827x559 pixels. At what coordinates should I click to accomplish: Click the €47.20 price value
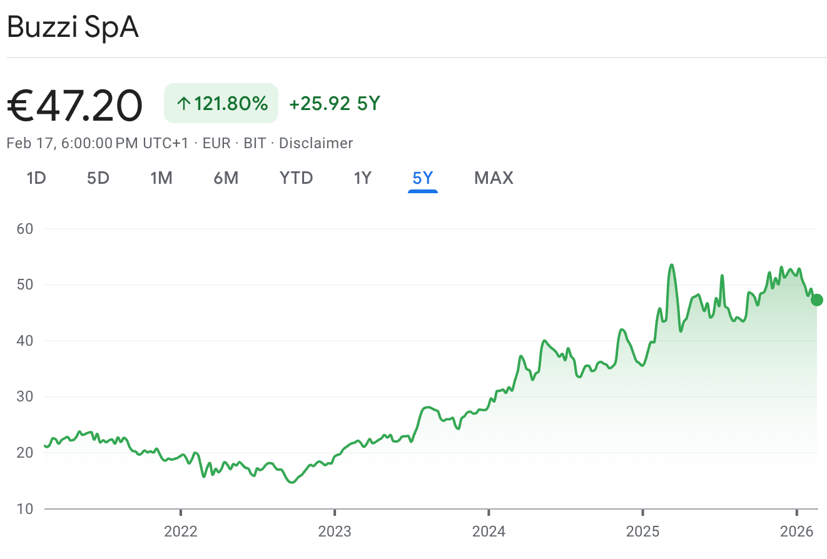click(x=74, y=104)
